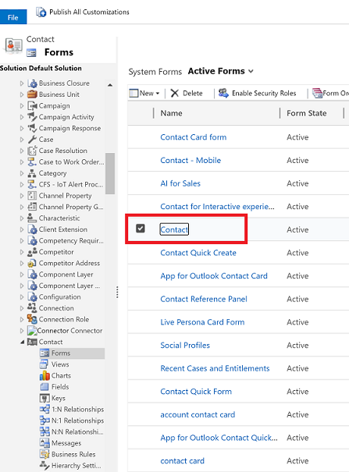349x472 pixels.
Task: Uncheck the Contact form row checkbox
Action: coord(141,229)
